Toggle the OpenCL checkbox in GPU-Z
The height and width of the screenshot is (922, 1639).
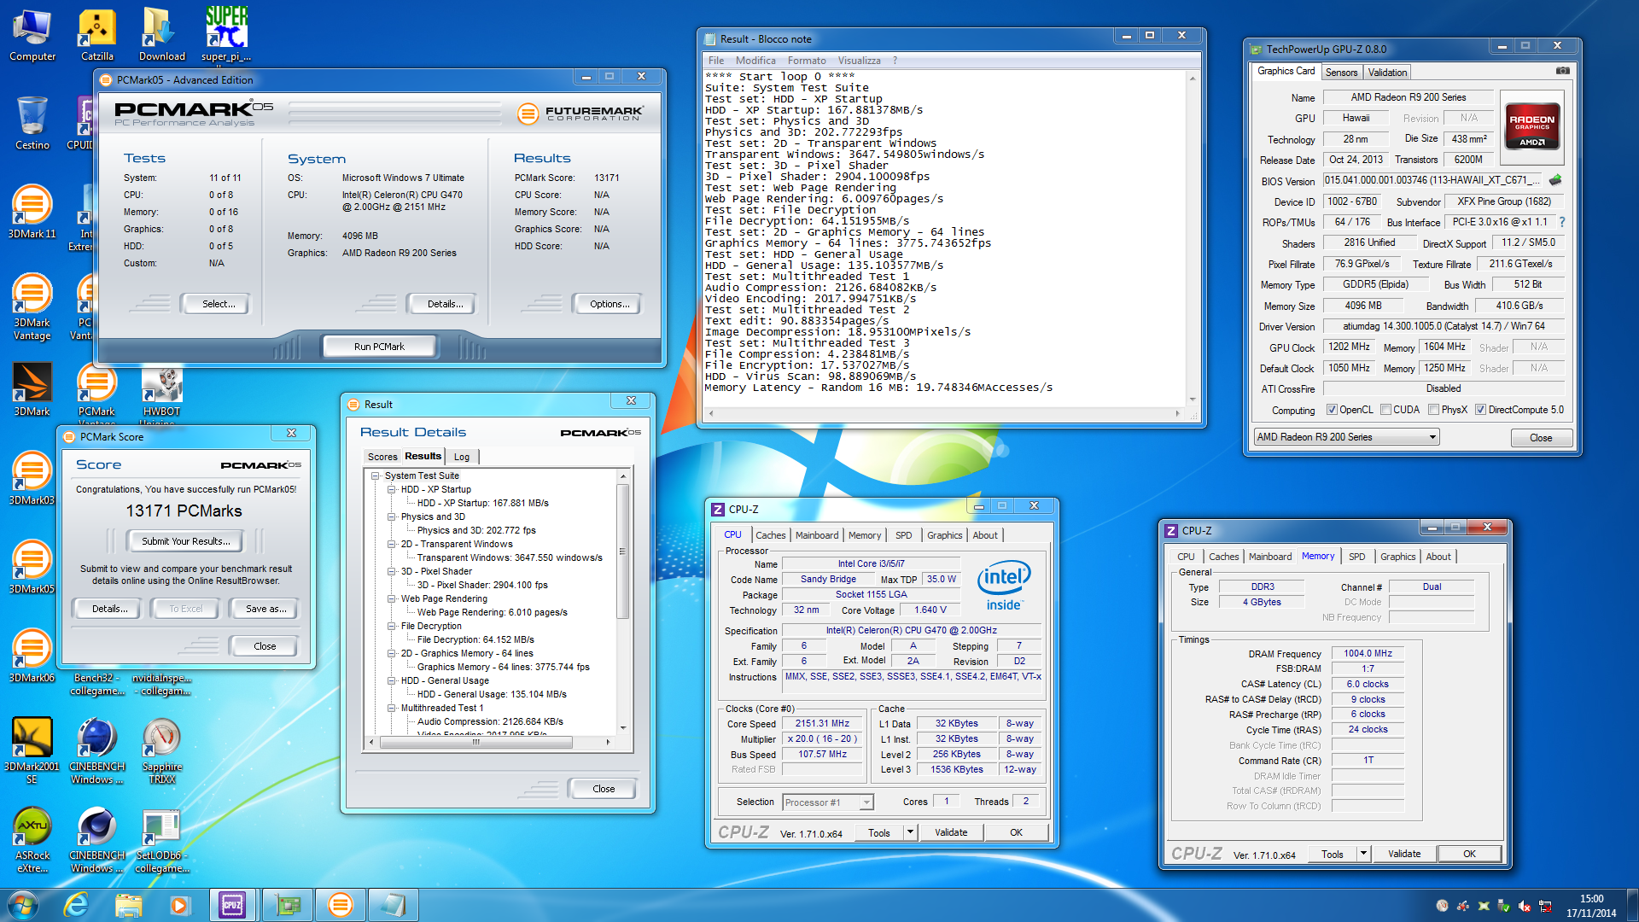1331,410
